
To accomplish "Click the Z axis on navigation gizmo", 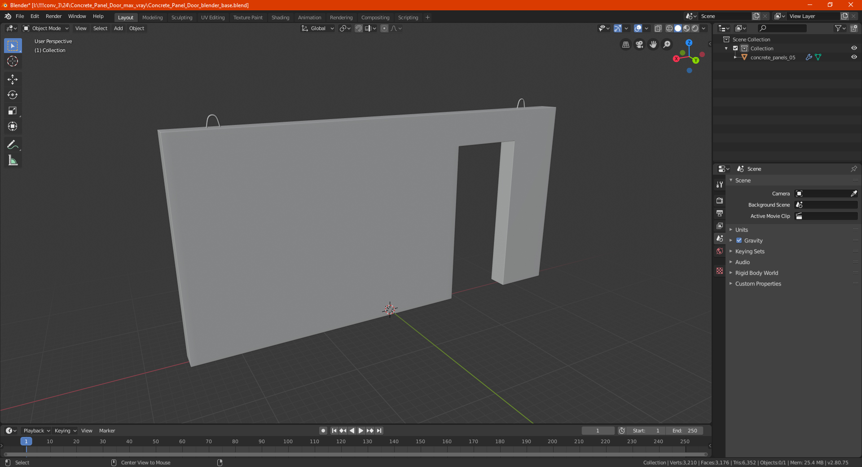I will point(689,43).
